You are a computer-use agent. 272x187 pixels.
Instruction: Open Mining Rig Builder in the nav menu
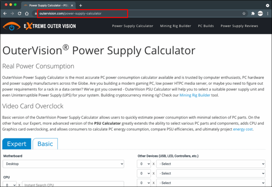[175, 26]
